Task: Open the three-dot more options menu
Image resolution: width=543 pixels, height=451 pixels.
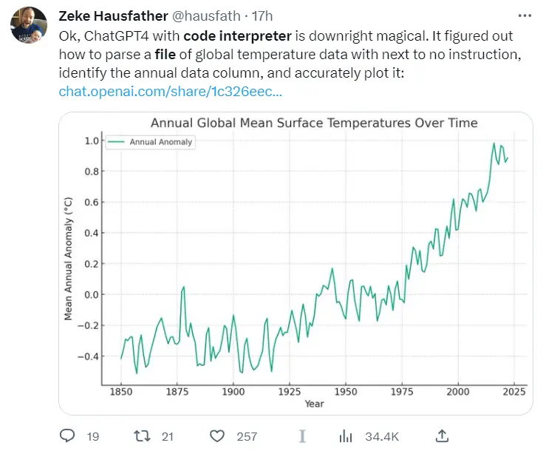Action: click(x=525, y=15)
